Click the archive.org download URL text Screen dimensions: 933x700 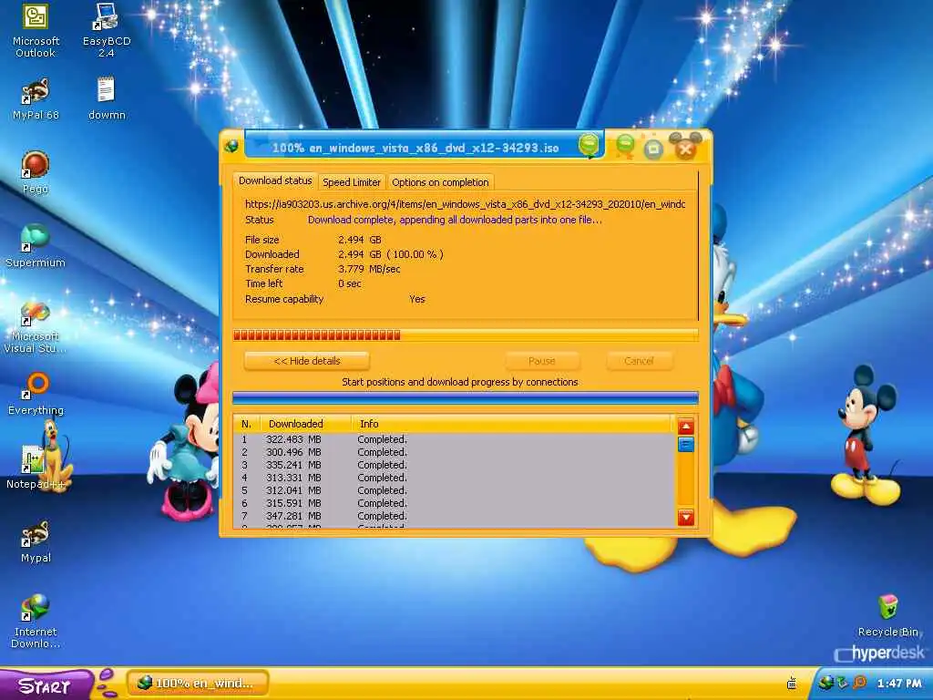tap(465, 204)
